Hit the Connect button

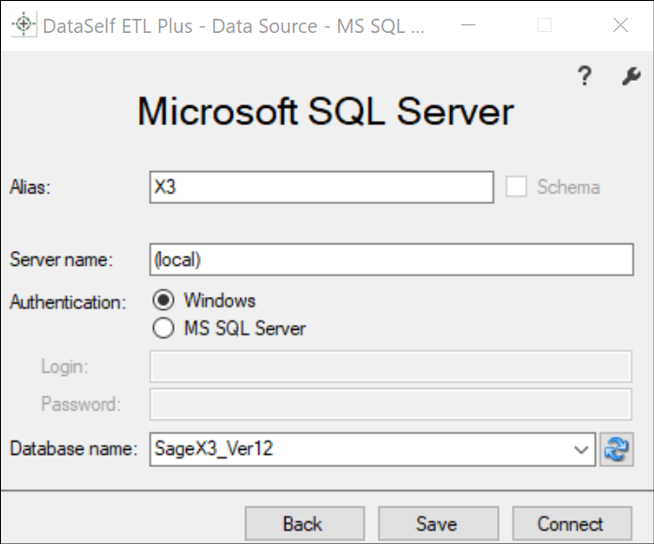pos(570,523)
